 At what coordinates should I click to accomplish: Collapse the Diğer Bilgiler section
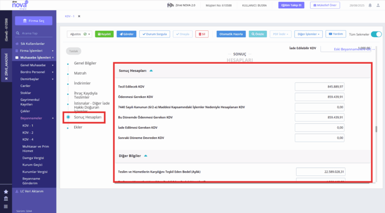(146, 156)
